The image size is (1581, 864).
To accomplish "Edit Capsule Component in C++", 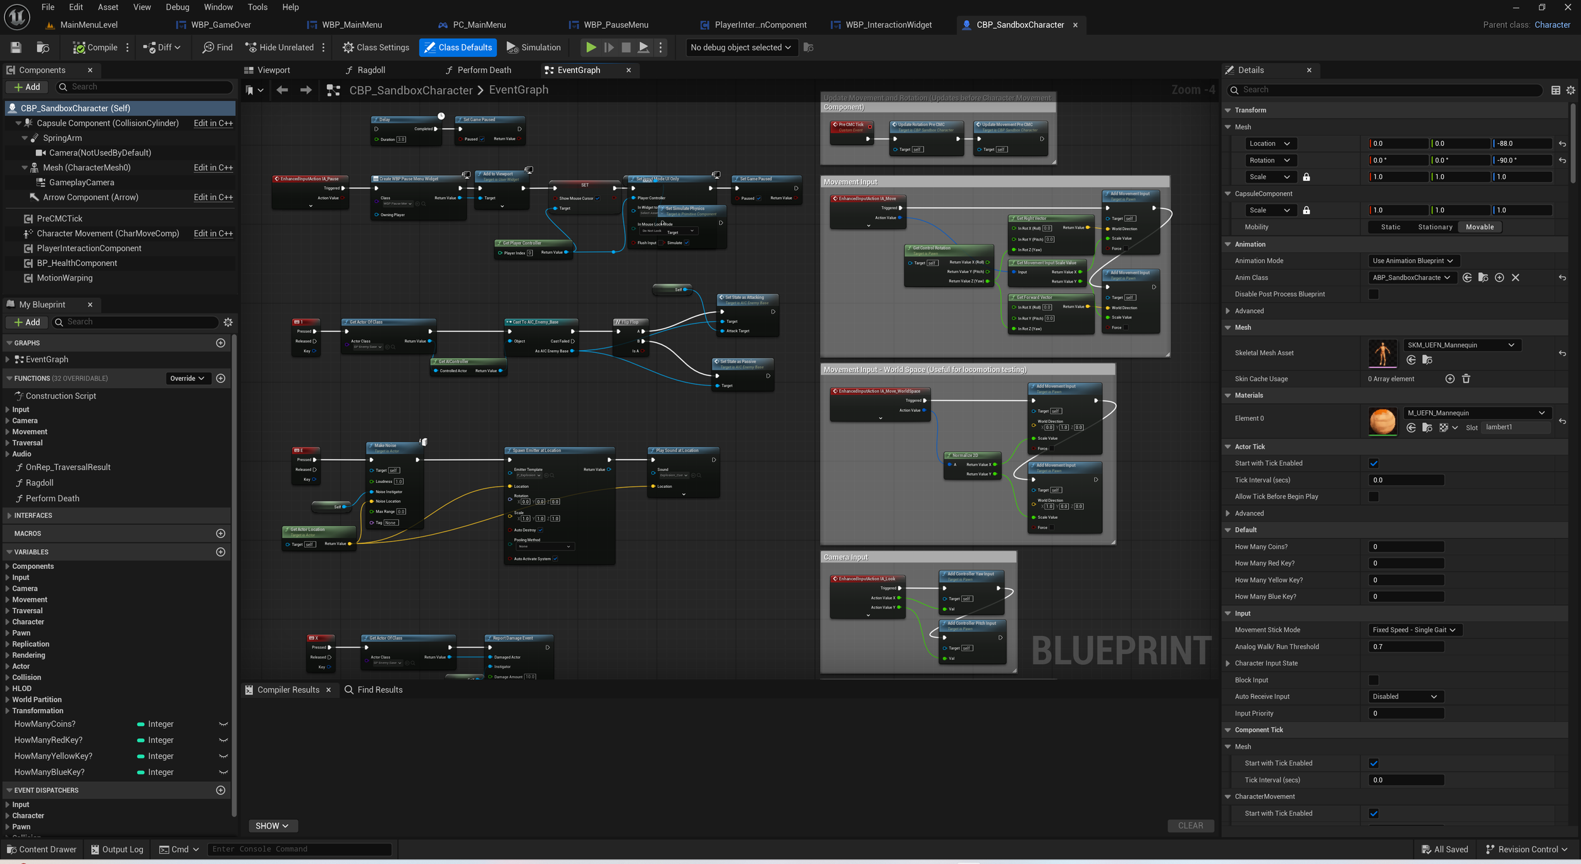I will coord(213,123).
